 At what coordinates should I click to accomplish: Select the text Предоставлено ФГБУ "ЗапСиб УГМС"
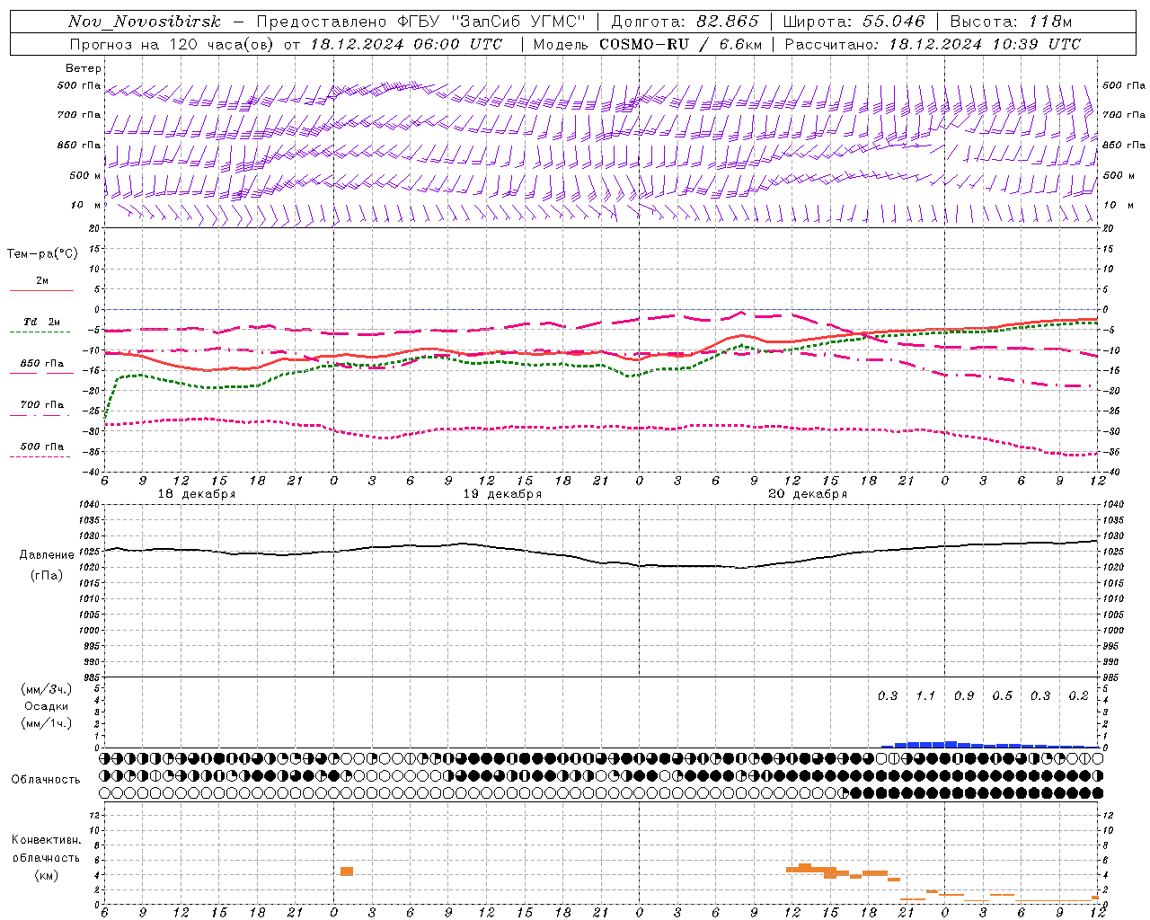tap(420, 22)
